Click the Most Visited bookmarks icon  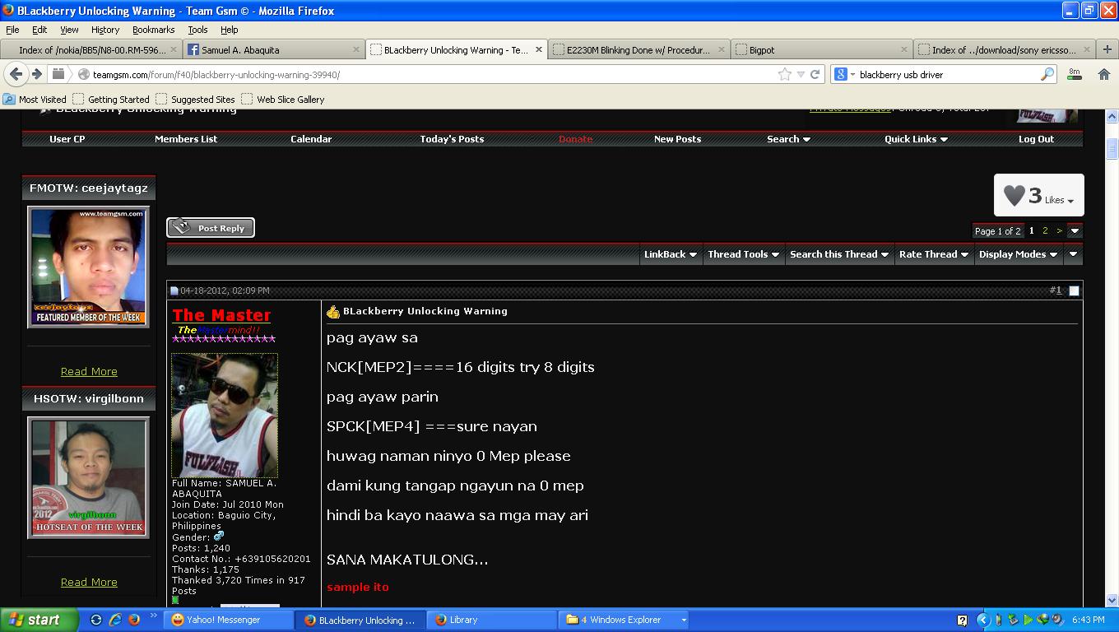[9, 99]
